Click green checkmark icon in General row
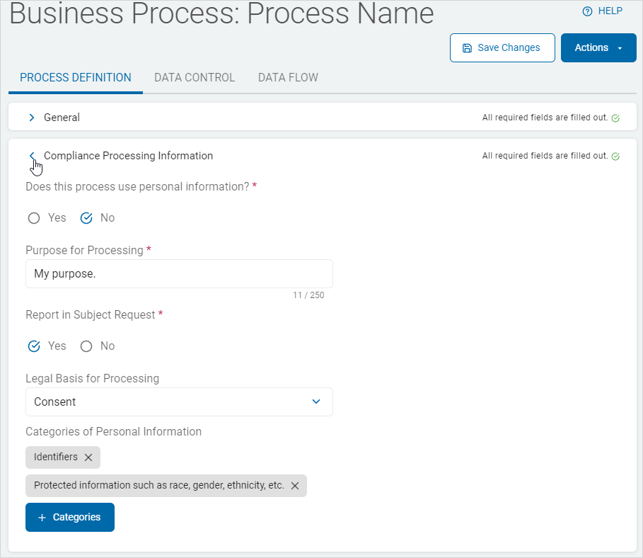643x558 pixels. tap(615, 118)
